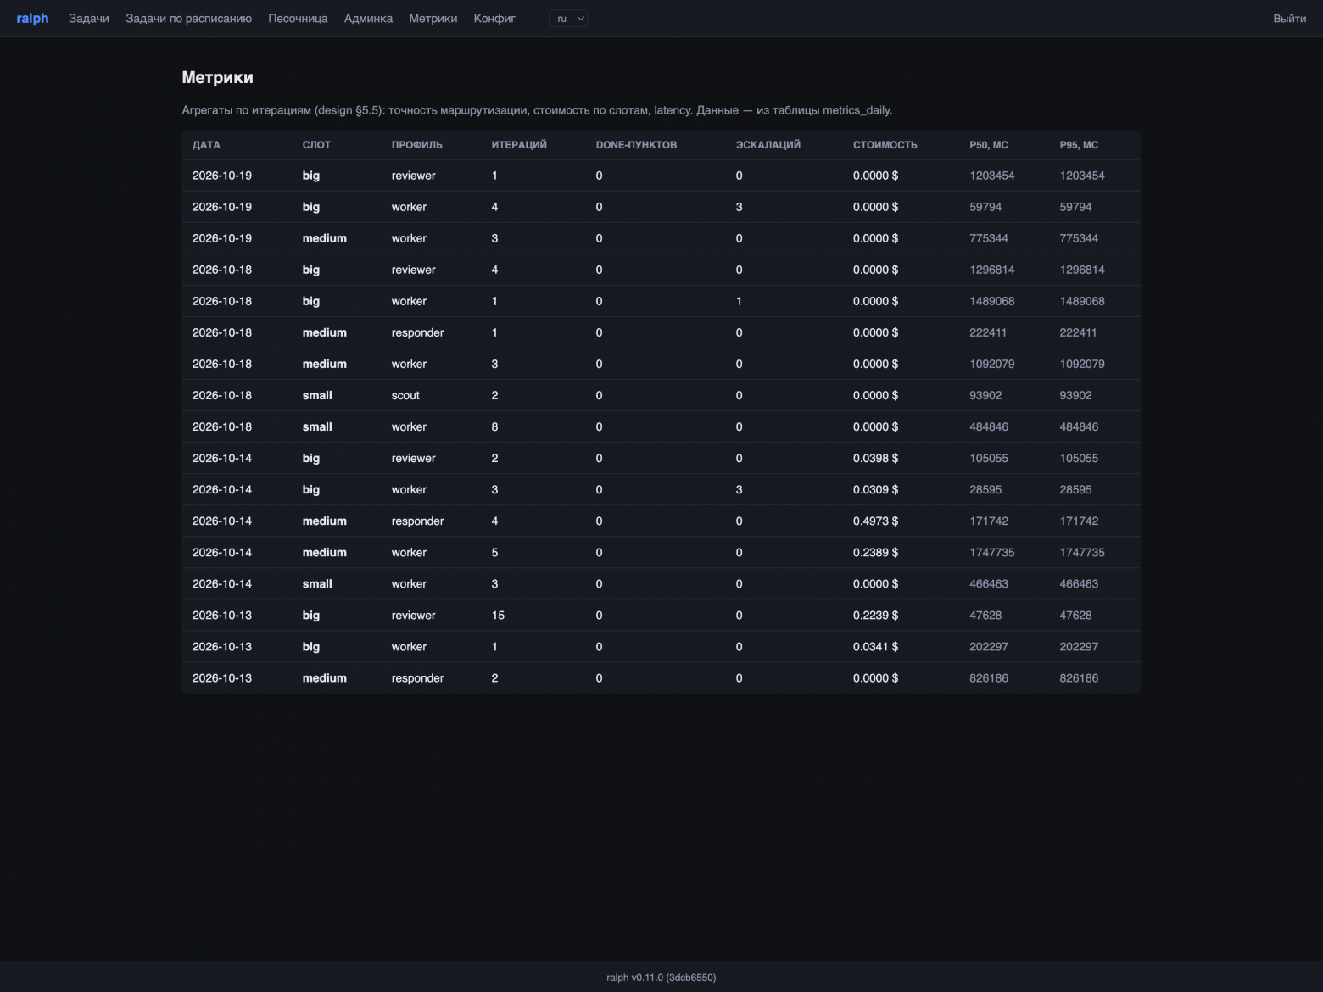Click the P95, МС column header
Screen dimensions: 1323x992
click(1079, 145)
